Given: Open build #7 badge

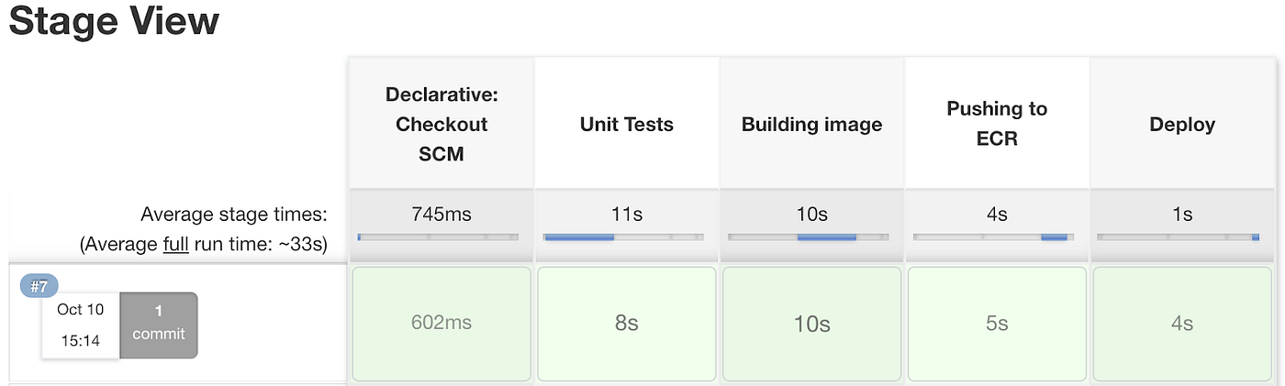Looking at the screenshot, I should coord(39,287).
